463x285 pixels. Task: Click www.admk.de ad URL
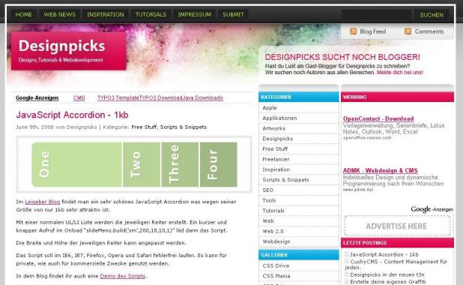[358, 190]
